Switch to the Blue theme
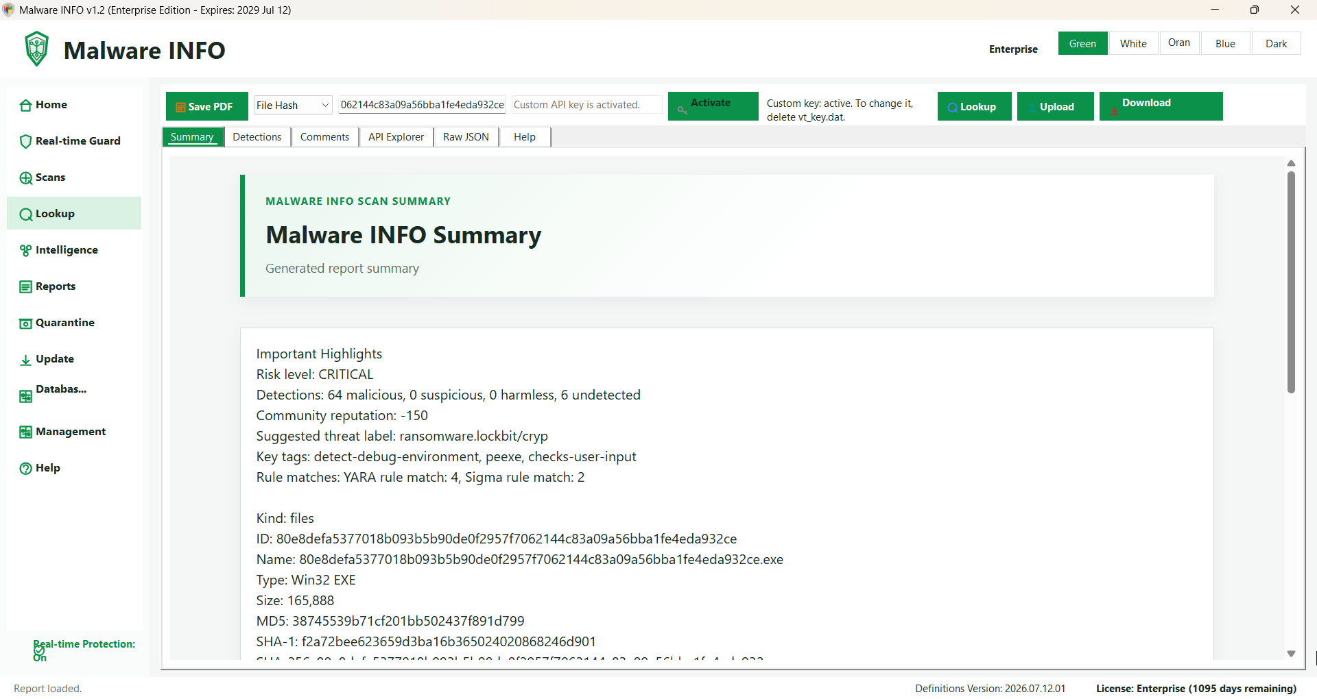Screen dimensions: 1317x699 point(1225,43)
